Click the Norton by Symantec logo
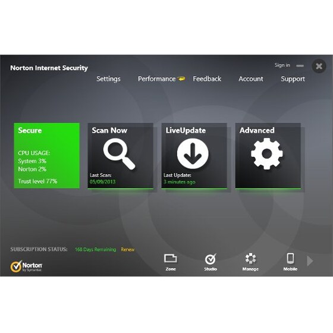Screen dimensions: 333x333 click(x=26, y=266)
